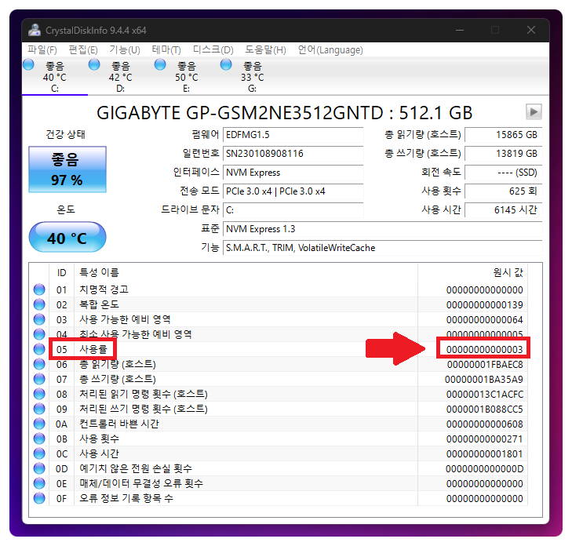Click the status orb for attribute 0C
572x546 pixels.
39,453
